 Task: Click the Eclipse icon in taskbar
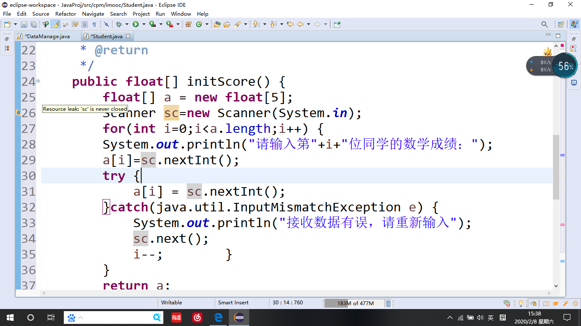pyautogui.click(x=239, y=317)
